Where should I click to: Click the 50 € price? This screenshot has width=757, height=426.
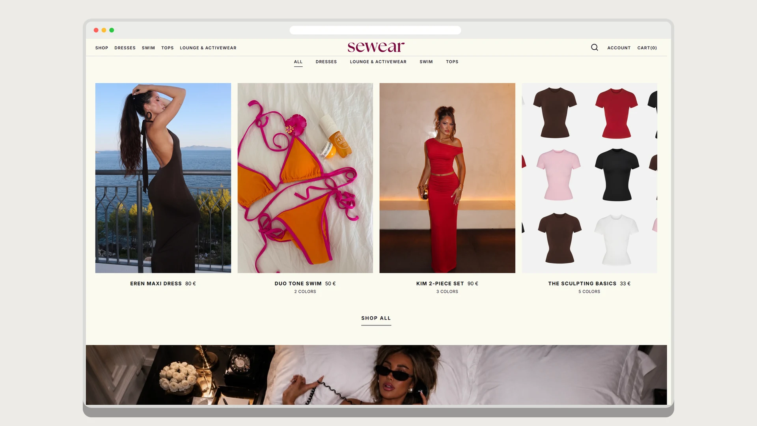tap(330, 284)
